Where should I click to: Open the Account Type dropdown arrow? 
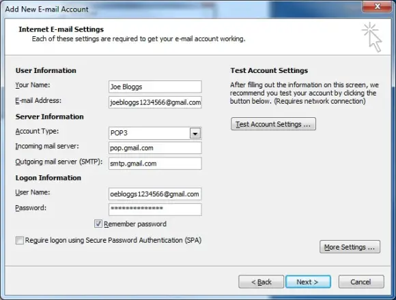click(195, 133)
